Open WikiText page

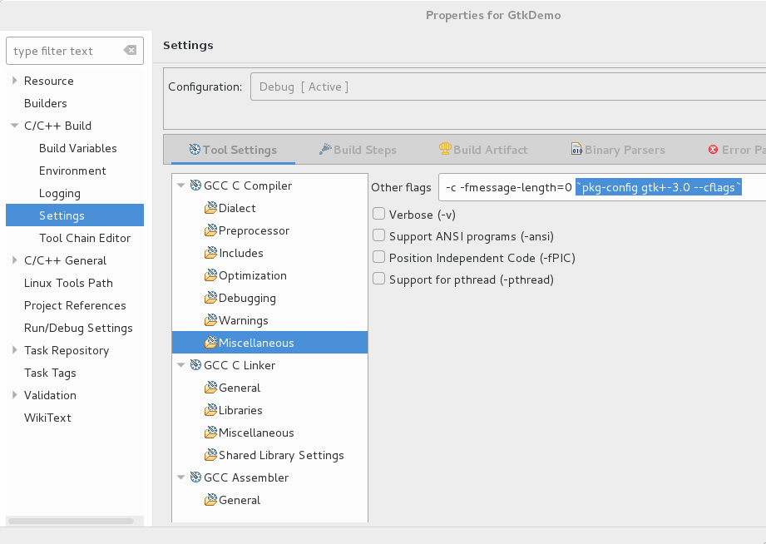47,418
